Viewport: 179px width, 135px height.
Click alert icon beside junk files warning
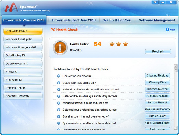click(x=58, y=83)
